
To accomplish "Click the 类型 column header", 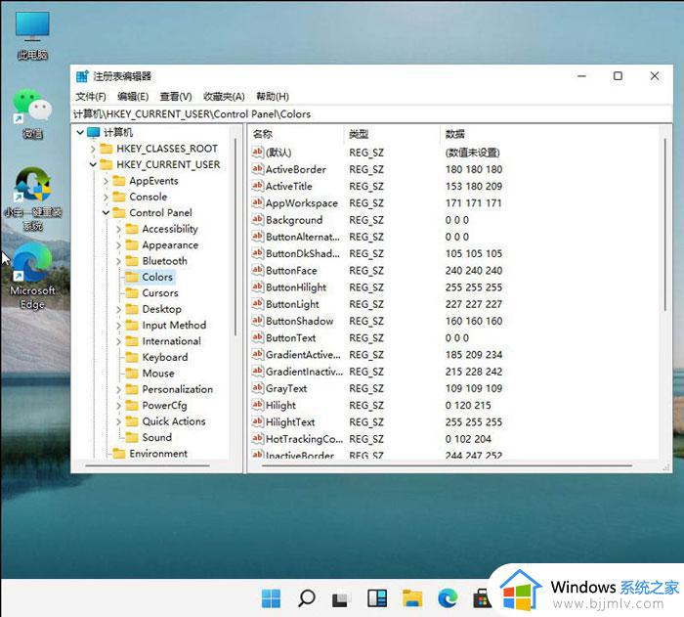I will pos(393,135).
